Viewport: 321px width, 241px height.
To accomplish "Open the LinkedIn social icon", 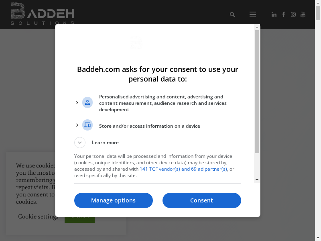I will tap(274, 14).
